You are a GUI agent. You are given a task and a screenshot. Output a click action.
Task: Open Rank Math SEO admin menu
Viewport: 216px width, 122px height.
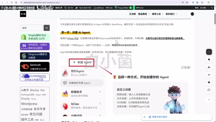(x=83, y=8)
